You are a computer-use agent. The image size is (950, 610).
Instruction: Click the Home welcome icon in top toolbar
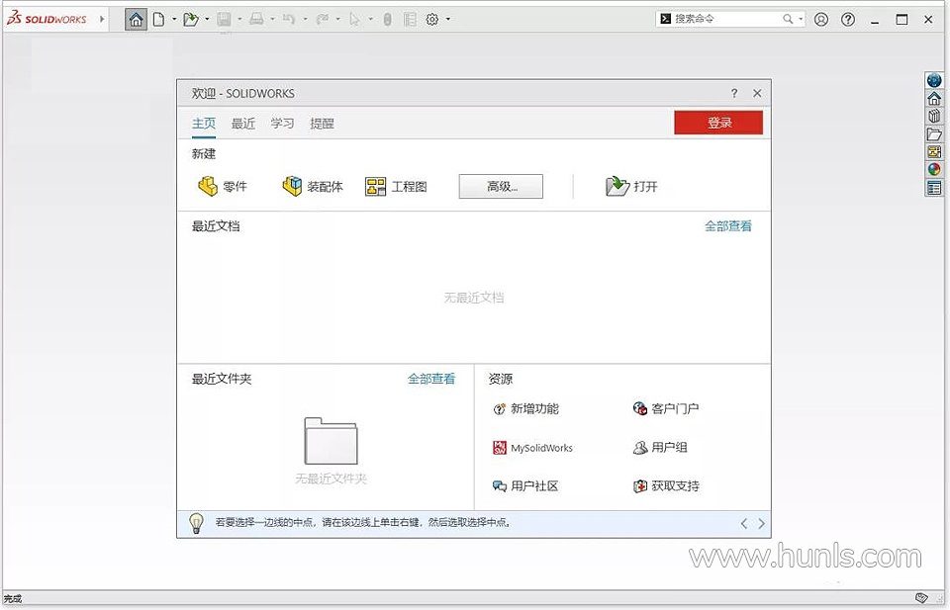click(136, 20)
